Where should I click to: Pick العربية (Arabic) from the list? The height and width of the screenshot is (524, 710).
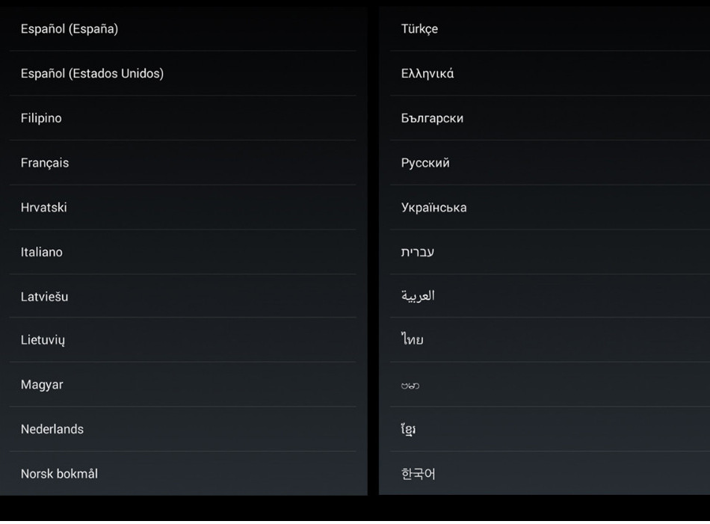click(x=418, y=296)
